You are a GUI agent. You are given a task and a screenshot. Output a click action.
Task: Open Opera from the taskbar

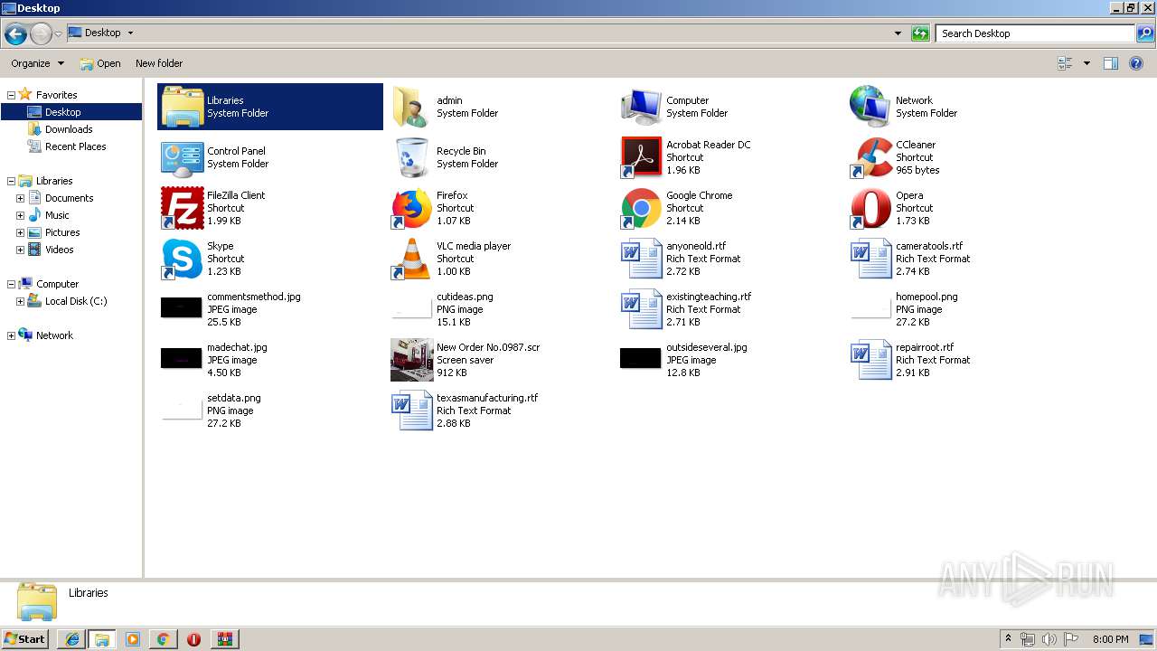[194, 638]
